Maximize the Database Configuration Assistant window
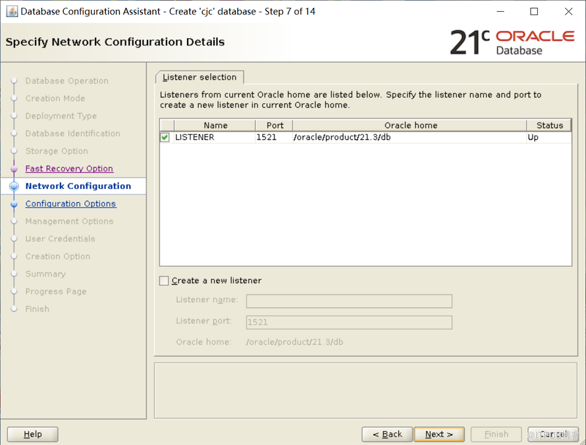 point(534,12)
